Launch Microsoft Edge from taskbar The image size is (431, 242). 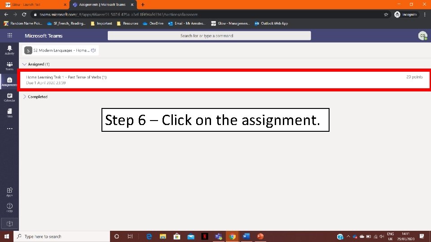tap(149, 236)
